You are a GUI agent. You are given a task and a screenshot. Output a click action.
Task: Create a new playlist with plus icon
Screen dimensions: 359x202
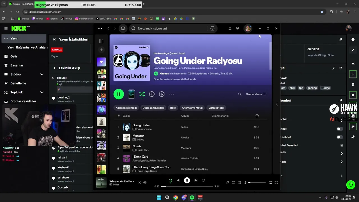(101, 50)
